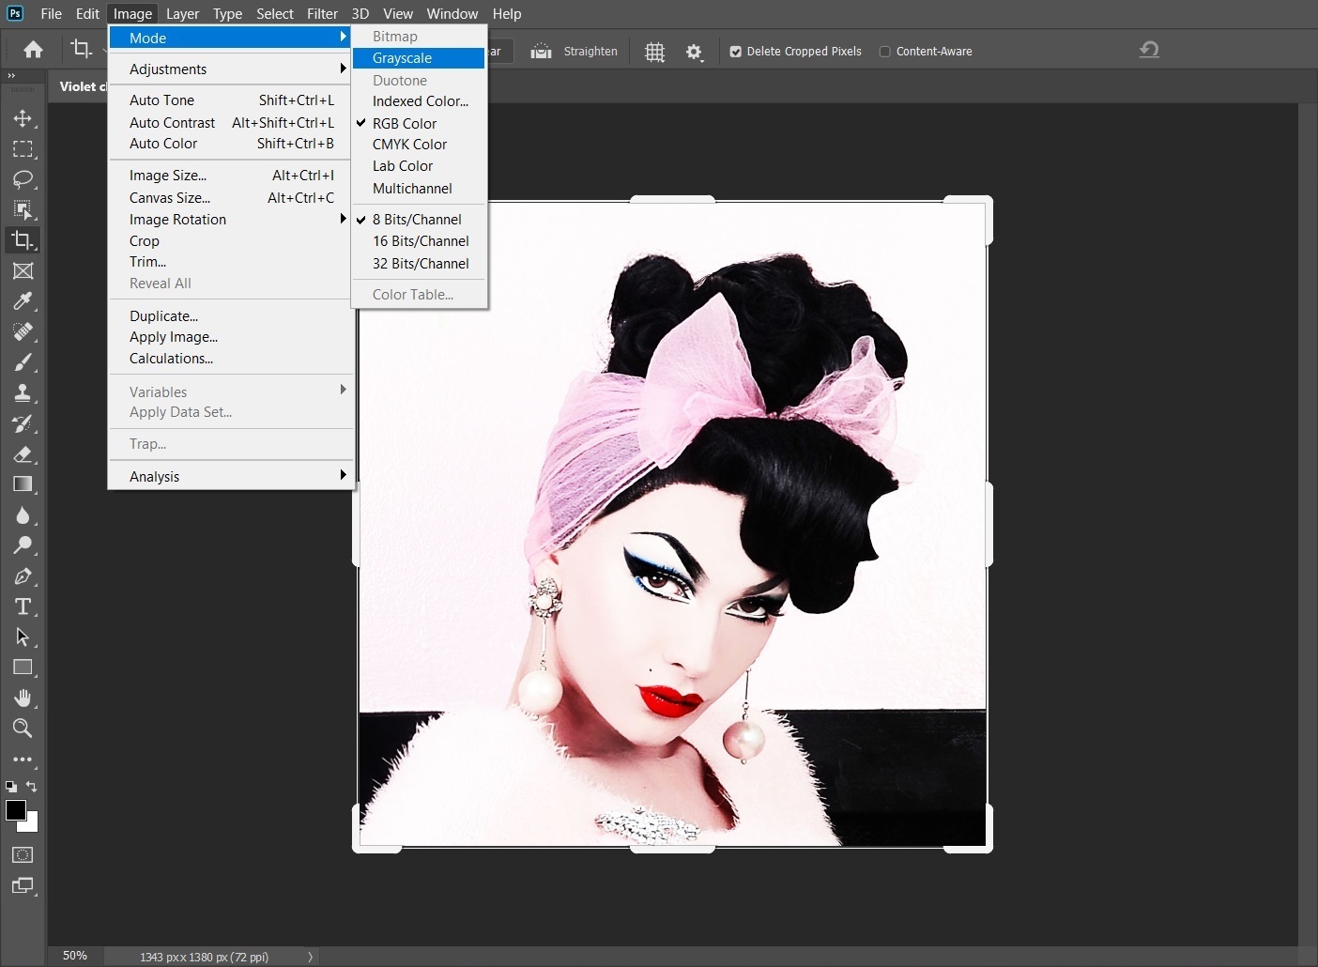Viewport: 1318px width, 967px height.
Task: Select the Zoom tool
Action: (x=23, y=729)
